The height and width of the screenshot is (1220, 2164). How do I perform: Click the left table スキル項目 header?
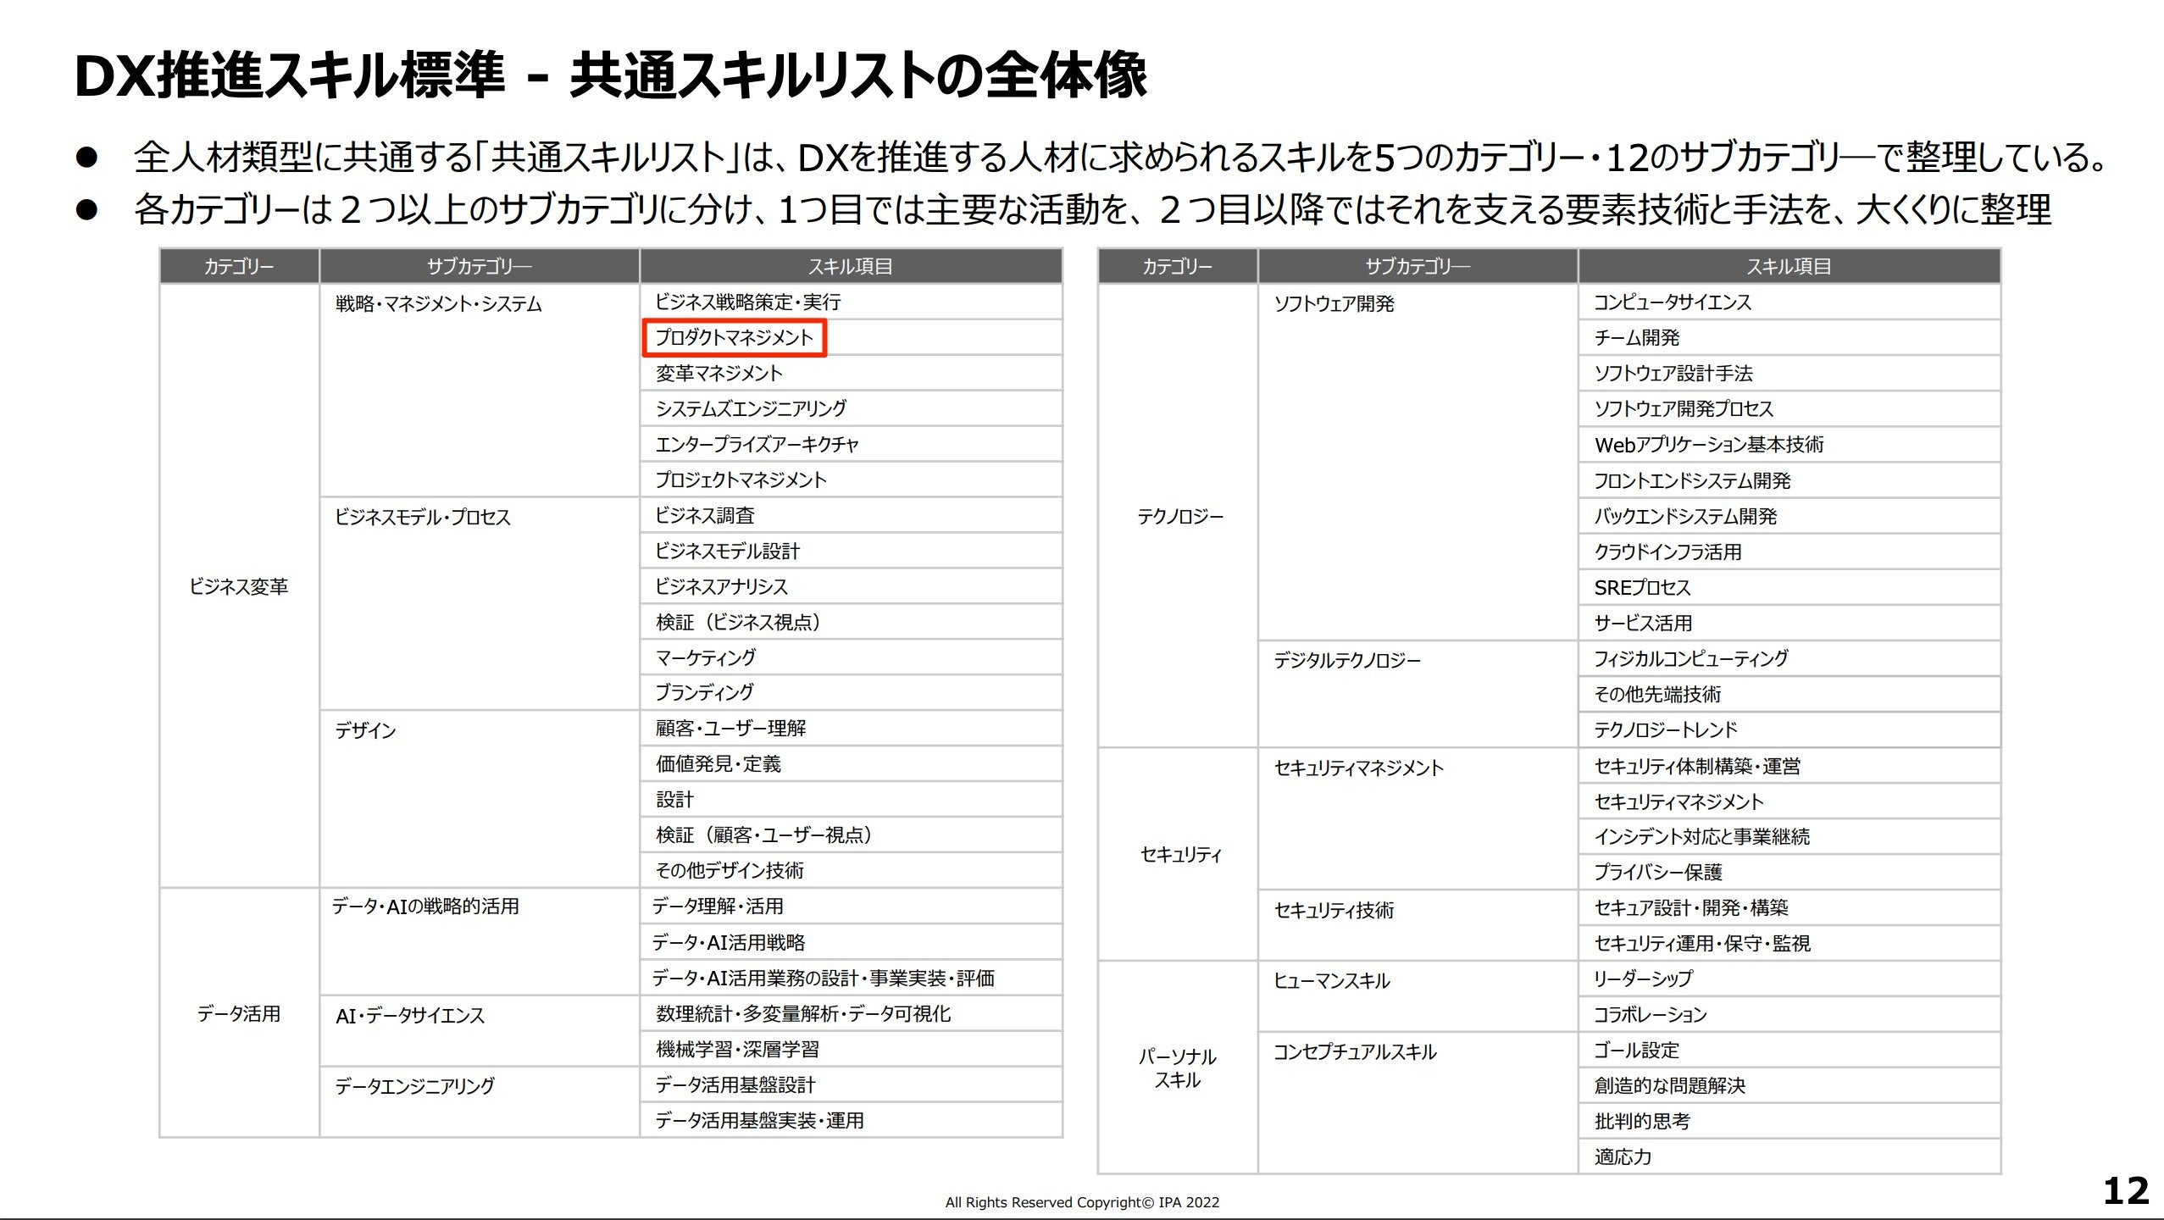point(850,267)
